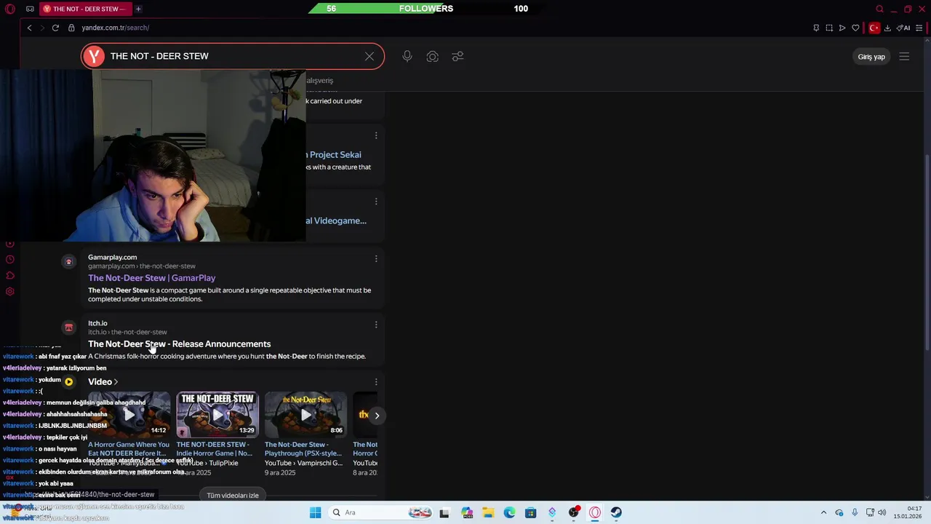Open the Opera easy setup icon
Viewport: 931px width, 524px height.
click(919, 28)
